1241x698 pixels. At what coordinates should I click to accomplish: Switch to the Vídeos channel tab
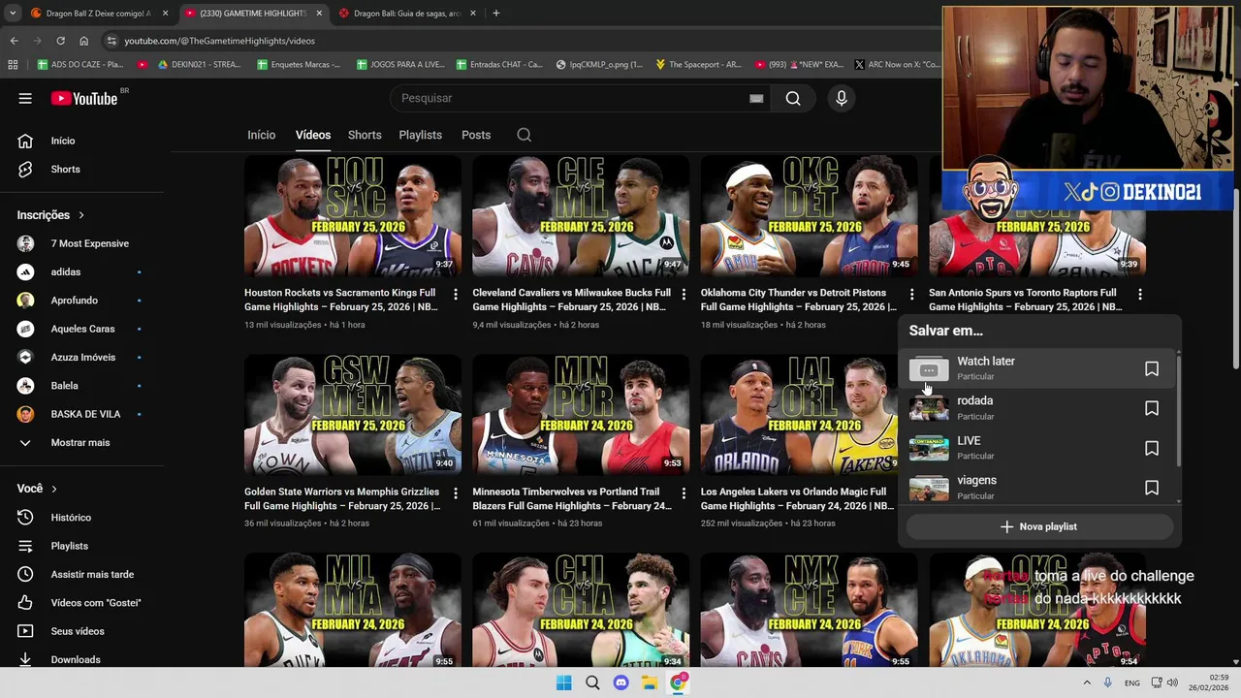[313, 135]
